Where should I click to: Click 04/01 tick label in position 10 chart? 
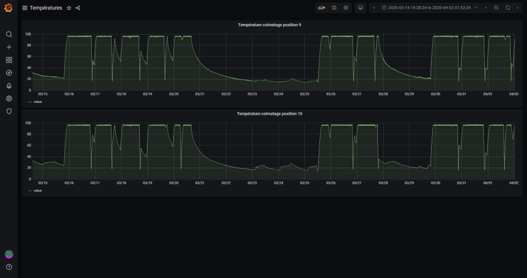(x=488, y=183)
